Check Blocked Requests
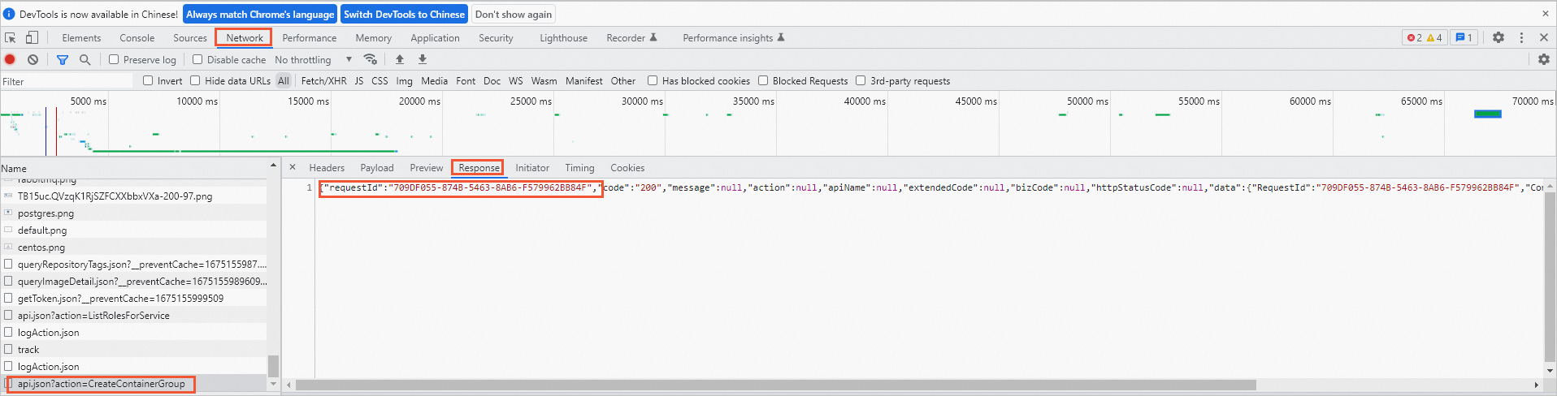 click(763, 80)
